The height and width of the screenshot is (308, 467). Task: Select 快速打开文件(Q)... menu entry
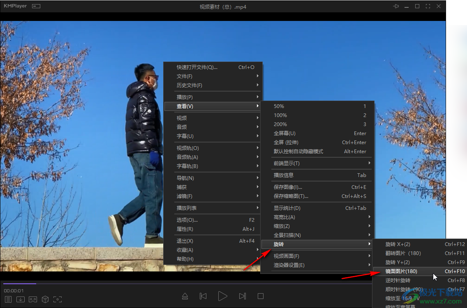[x=213, y=67]
